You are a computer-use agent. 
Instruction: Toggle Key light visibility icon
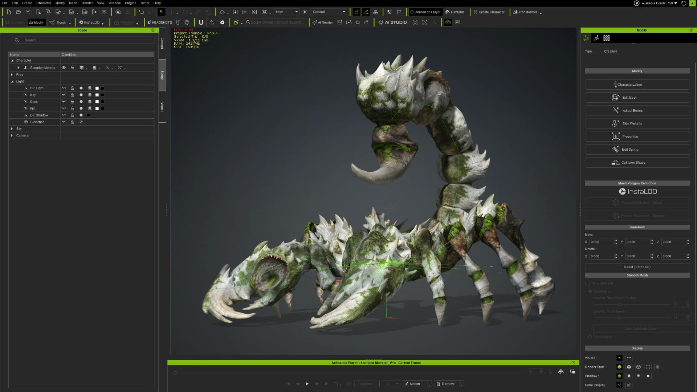tap(64, 95)
